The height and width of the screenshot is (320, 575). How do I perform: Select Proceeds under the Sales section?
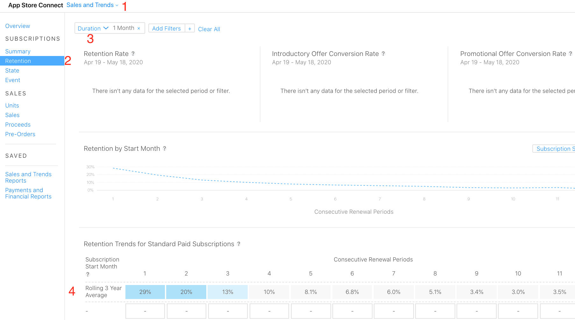18,124
